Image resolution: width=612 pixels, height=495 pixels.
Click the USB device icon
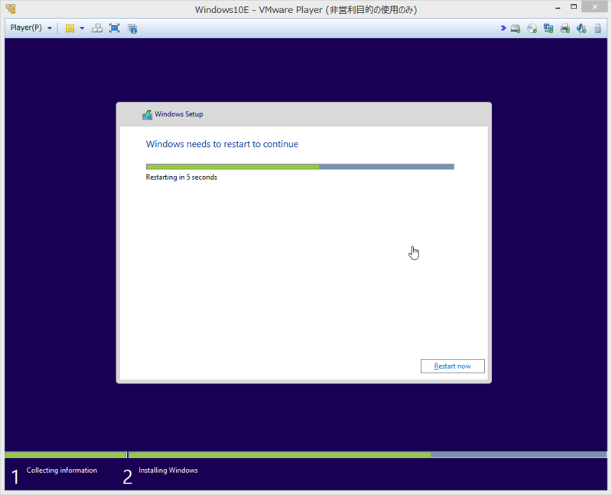[x=597, y=28]
